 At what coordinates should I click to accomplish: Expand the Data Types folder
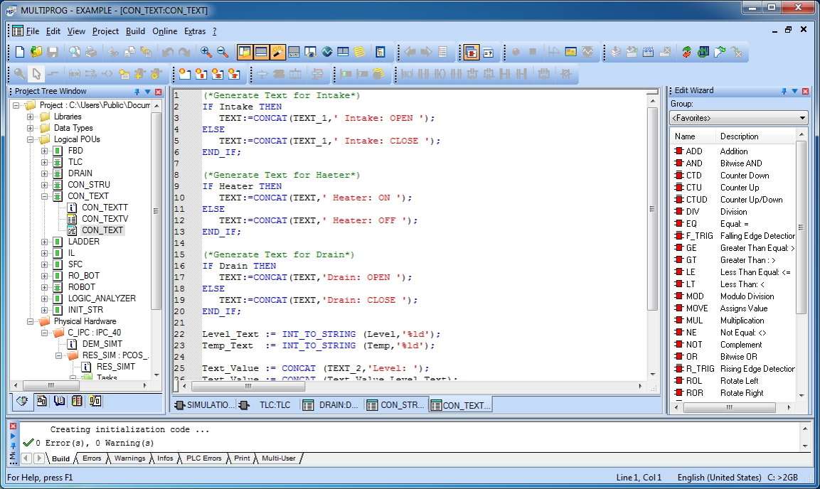[31, 128]
